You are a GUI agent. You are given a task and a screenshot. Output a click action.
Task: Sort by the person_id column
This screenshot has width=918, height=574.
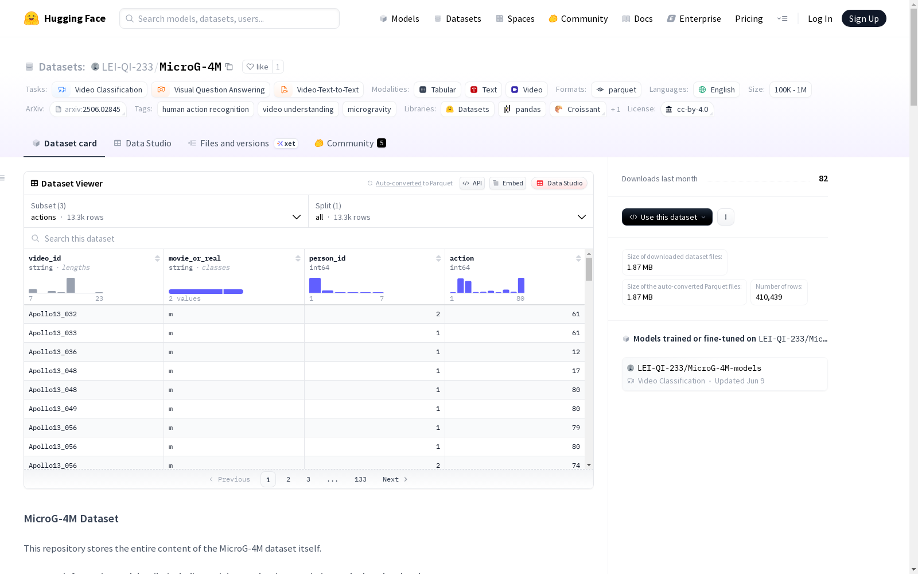pos(438,258)
